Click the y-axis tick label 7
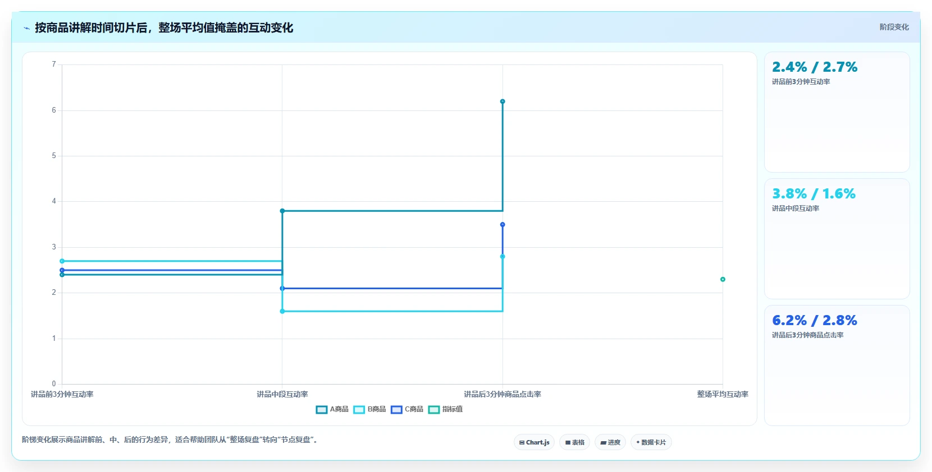This screenshot has width=932, height=472. 54,64
